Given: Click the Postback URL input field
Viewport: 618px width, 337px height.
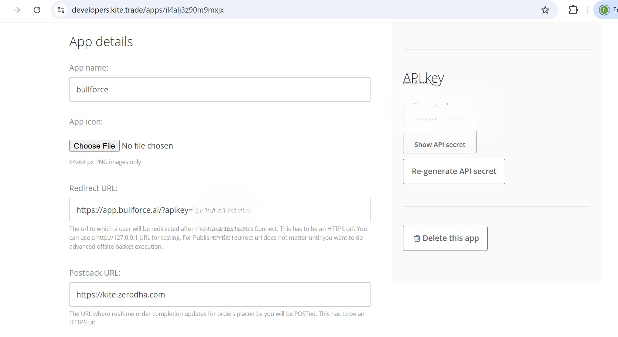Looking at the screenshot, I should [x=220, y=295].
